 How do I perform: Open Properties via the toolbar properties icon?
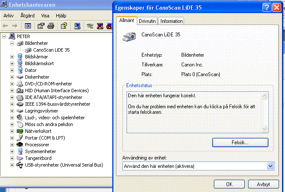[x=41, y=26]
